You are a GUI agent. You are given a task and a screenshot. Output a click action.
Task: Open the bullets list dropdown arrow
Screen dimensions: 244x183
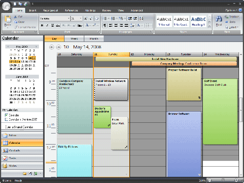[109, 19]
